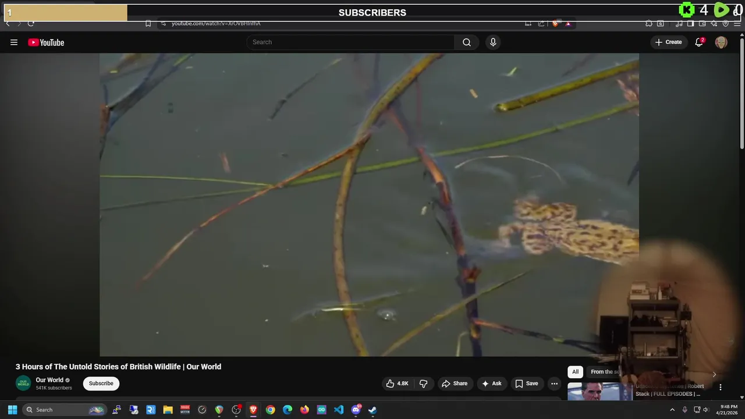Click the Ask AI button
The image size is (745, 419).
[492, 384]
